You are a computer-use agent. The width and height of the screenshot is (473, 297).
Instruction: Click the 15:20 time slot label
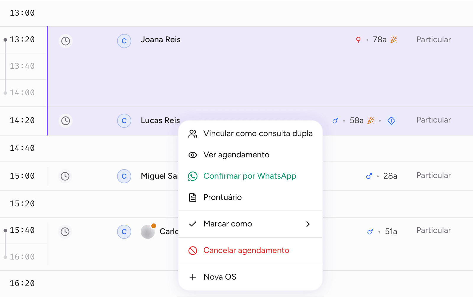[22, 204]
